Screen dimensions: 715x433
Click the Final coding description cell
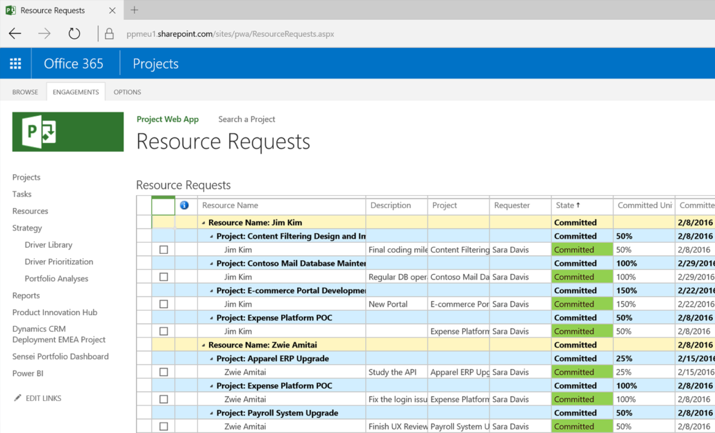pyautogui.click(x=396, y=250)
